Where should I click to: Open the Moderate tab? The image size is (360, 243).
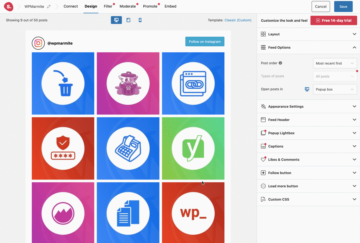click(128, 6)
